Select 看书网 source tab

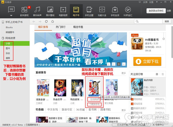(93, 110)
